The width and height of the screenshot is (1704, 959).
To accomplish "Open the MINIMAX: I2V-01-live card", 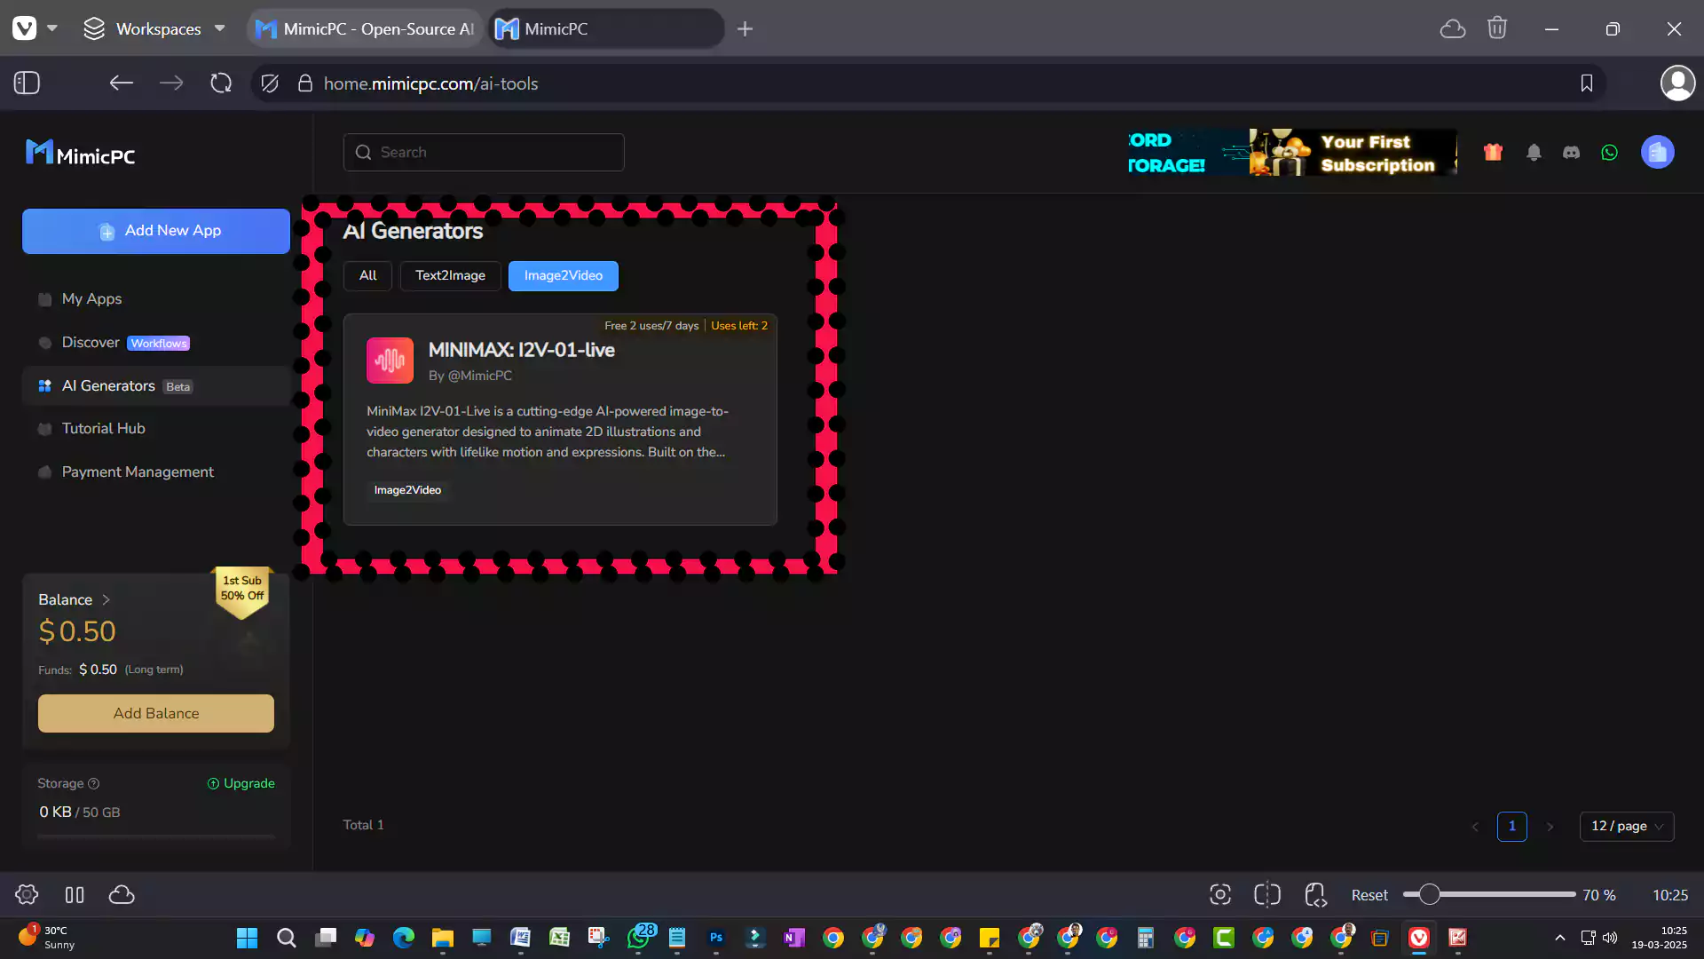I will click(x=560, y=419).
